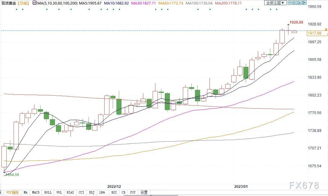Select the VIP指标 tab
The image size is (328, 196).
click(x=13, y=192)
